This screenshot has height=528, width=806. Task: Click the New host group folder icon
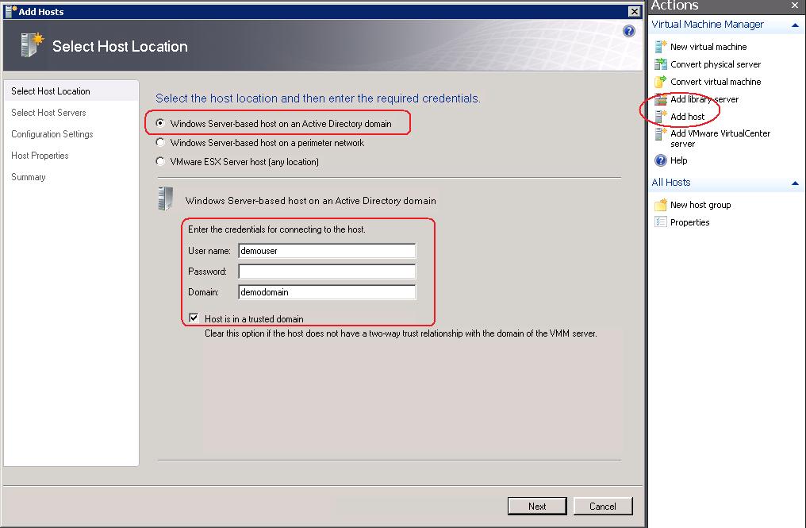[661, 205]
